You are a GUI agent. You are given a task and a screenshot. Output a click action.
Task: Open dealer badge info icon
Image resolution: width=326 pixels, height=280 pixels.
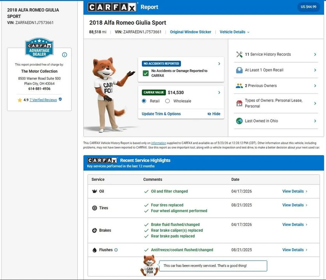tap(65, 55)
